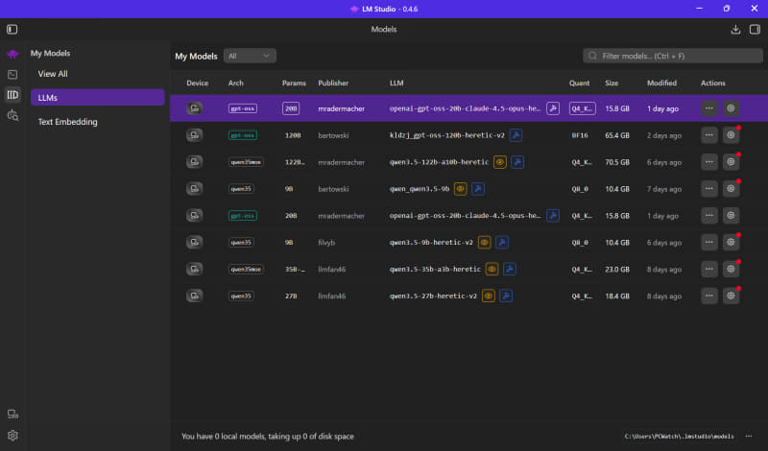768x451 pixels.
Task: Click the 7 days ago modified cell
Action: point(663,189)
